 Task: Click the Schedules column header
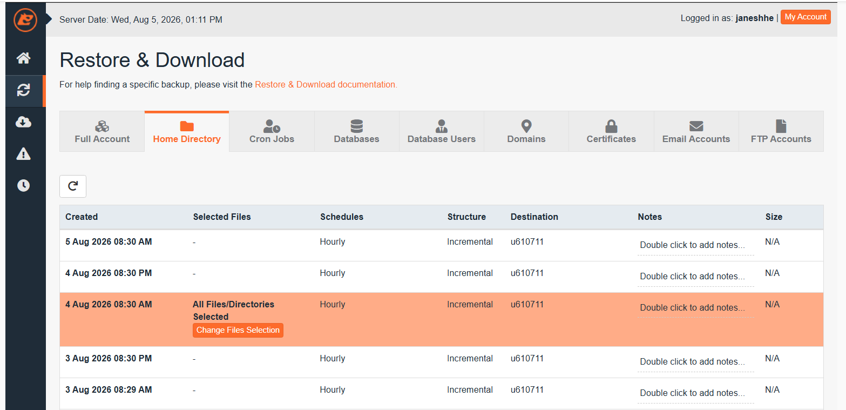point(342,217)
